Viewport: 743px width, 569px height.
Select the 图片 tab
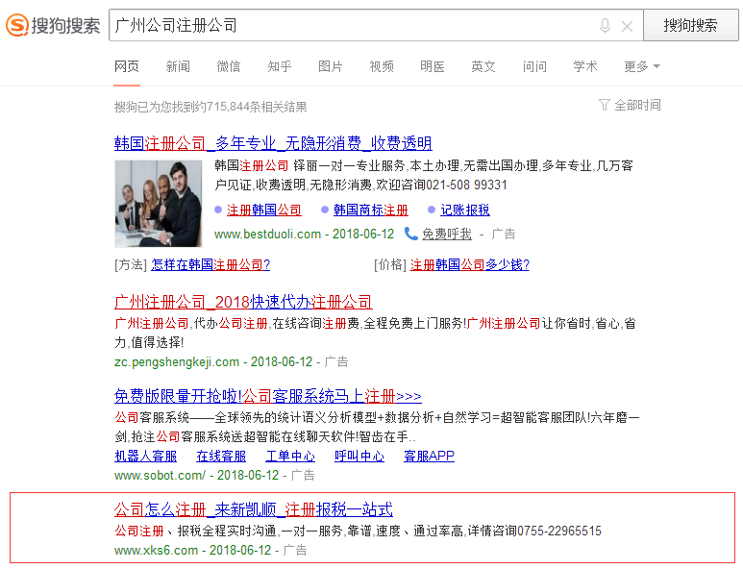pos(331,66)
